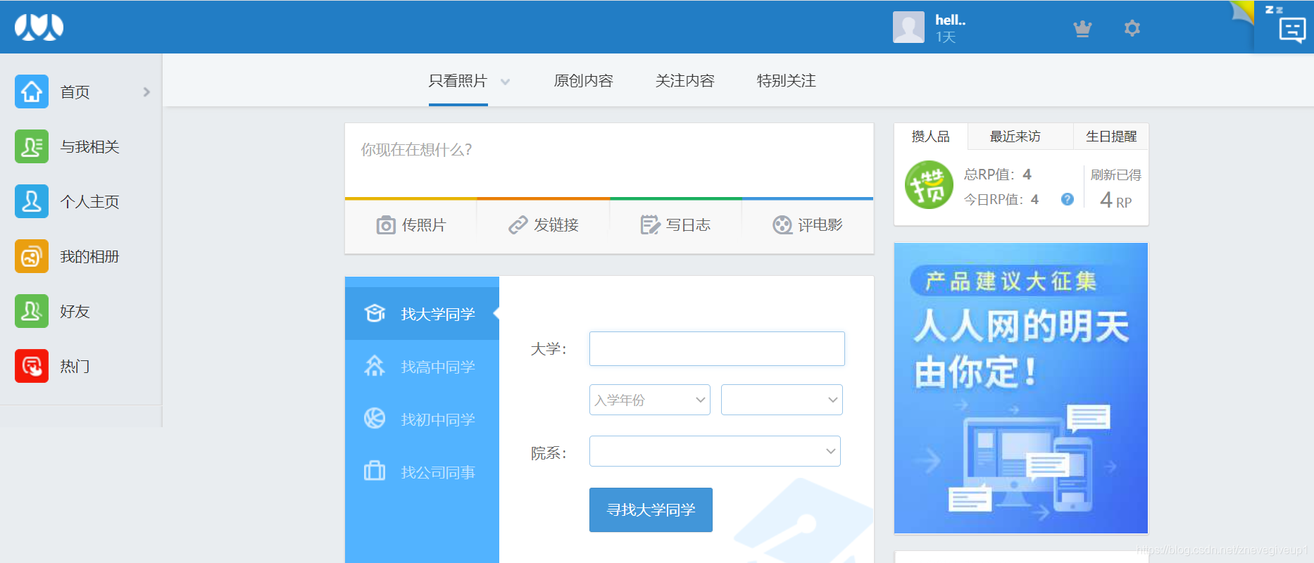Click the 大学 name input field

point(716,349)
